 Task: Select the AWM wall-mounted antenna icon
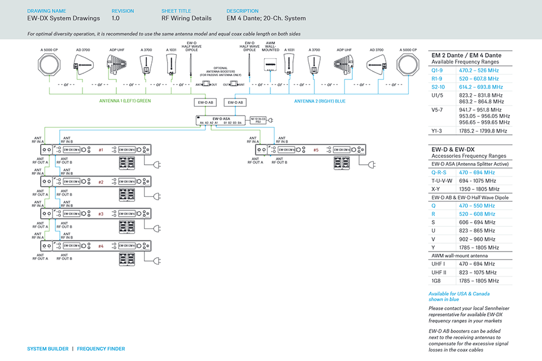tap(270, 64)
